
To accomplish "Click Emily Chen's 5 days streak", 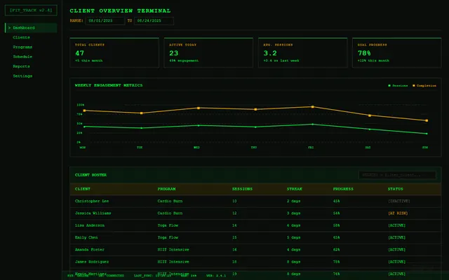I will coord(293,237).
